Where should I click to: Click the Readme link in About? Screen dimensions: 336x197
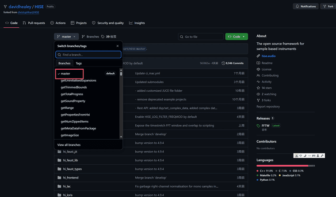click(267, 63)
